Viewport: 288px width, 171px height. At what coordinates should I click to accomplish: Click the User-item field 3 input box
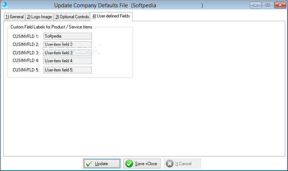tap(67, 53)
